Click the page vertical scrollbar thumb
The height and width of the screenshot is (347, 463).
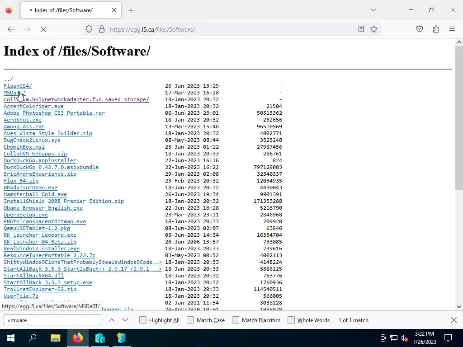click(459, 118)
